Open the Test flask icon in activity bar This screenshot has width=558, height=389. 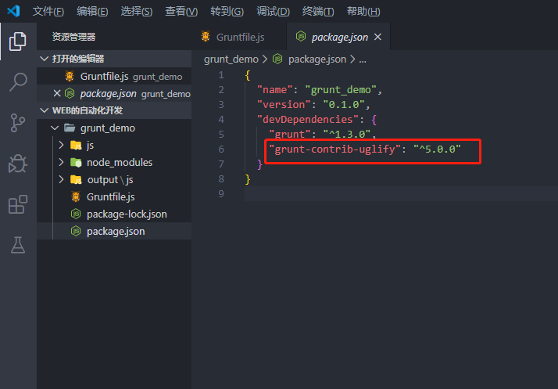point(17,245)
